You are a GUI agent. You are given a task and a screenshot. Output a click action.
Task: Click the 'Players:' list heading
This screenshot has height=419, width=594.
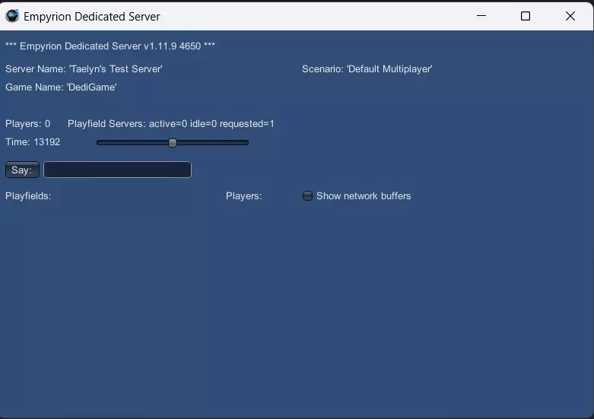coord(244,196)
